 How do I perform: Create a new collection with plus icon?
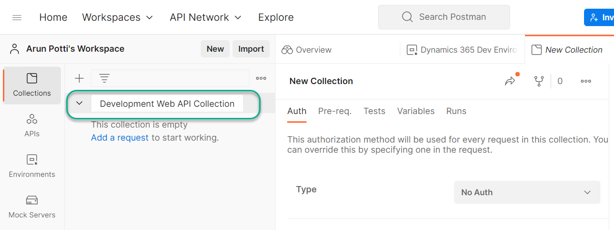click(x=79, y=78)
